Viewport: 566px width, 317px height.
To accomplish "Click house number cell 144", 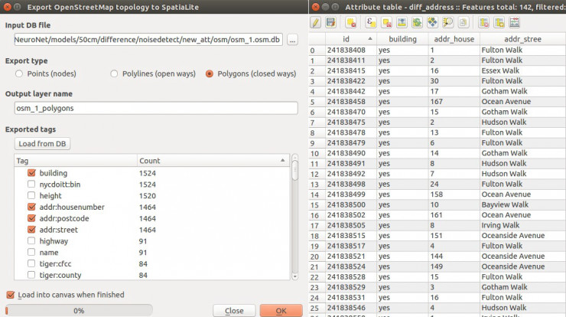I will (454, 257).
